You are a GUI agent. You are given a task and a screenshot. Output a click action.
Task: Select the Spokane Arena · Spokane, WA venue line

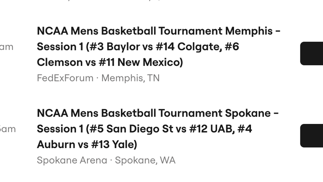pyautogui.click(x=106, y=160)
